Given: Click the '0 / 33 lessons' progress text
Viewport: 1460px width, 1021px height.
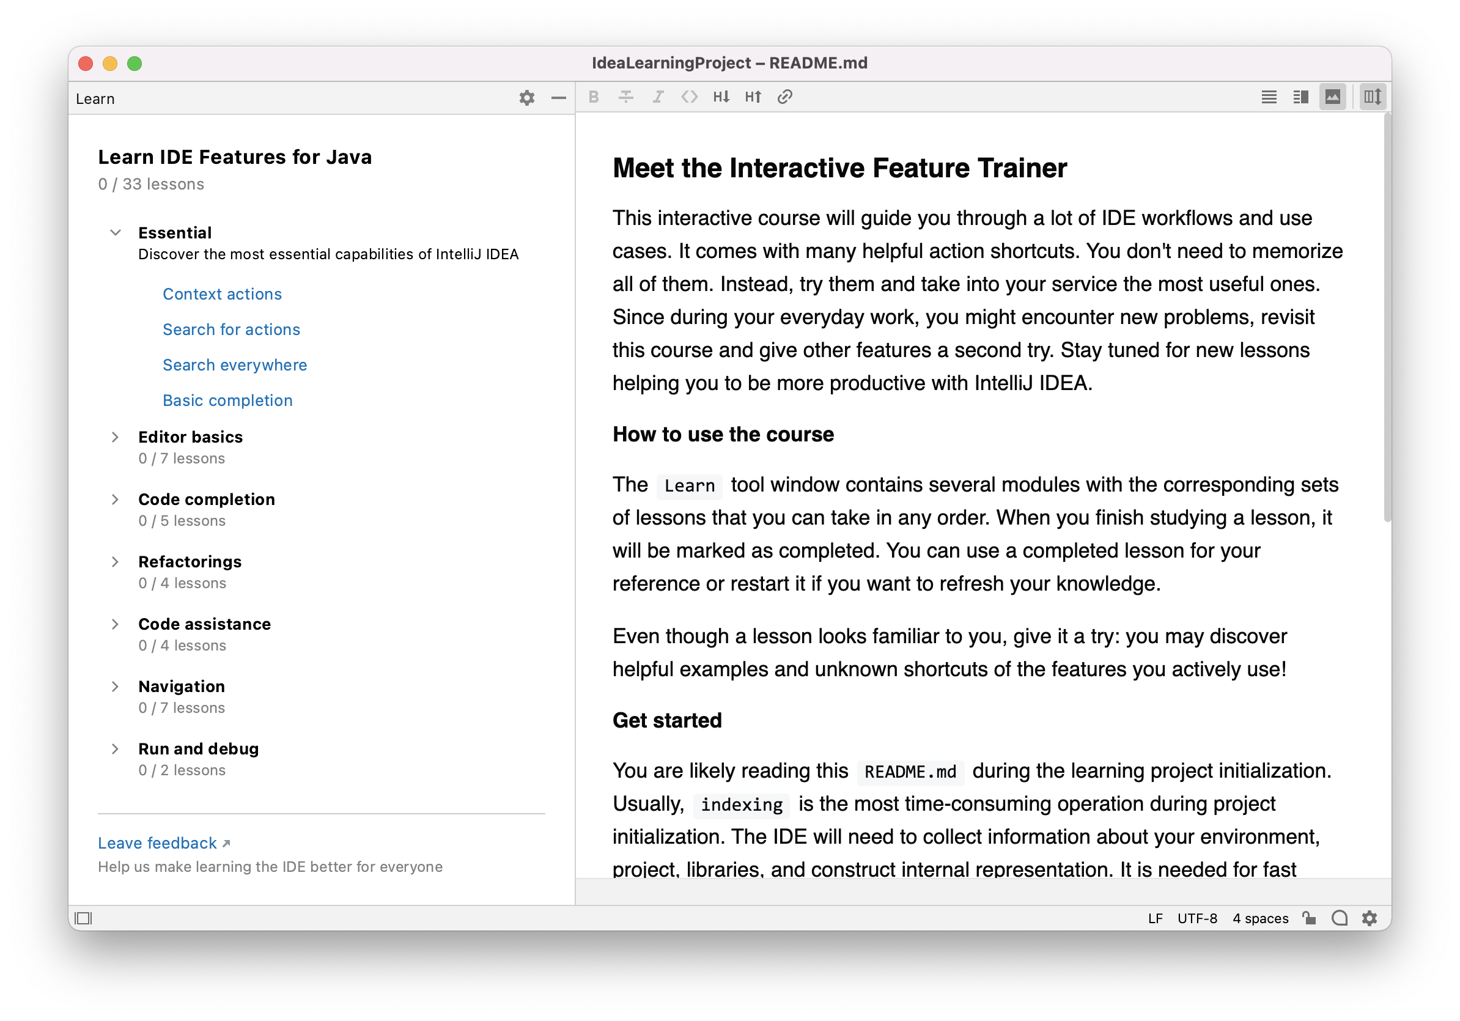Looking at the screenshot, I should (x=152, y=184).
